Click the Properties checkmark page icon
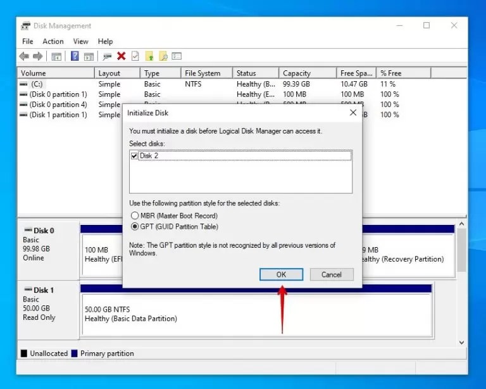Viewport: 486px width, 389px height. (135, 56)
